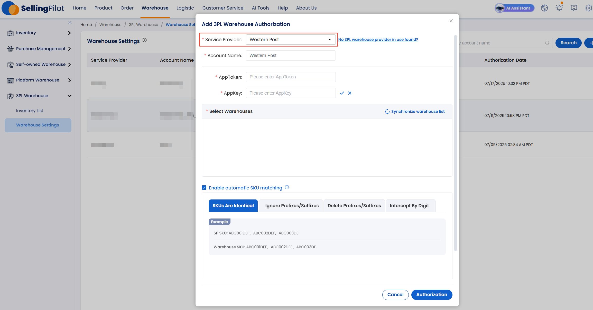Expand the Inventory menu chevron

pyautogui.click(x=69, y=33)
